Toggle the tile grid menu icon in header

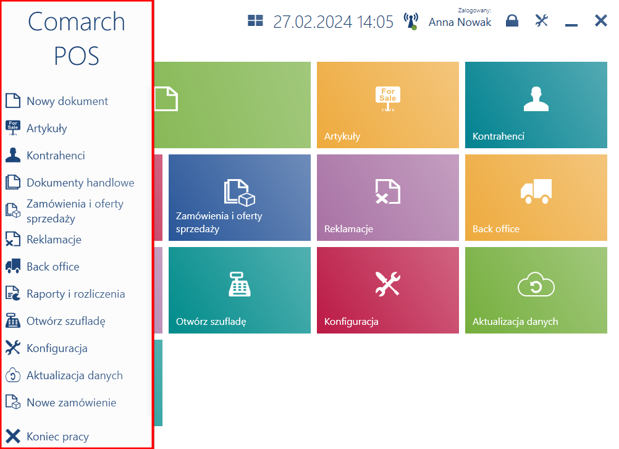[x=255, y=20]
